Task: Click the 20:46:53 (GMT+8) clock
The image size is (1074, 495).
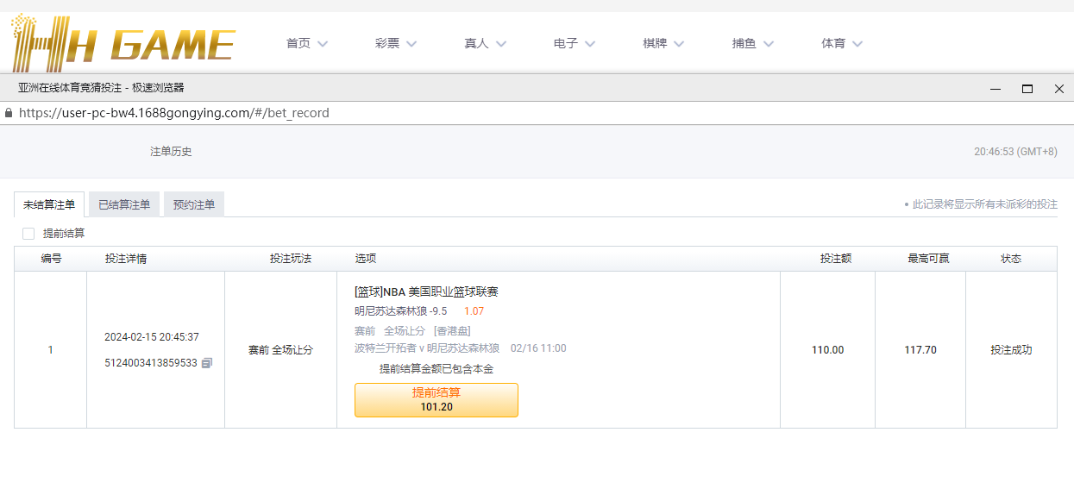Action: point(1015,152)
